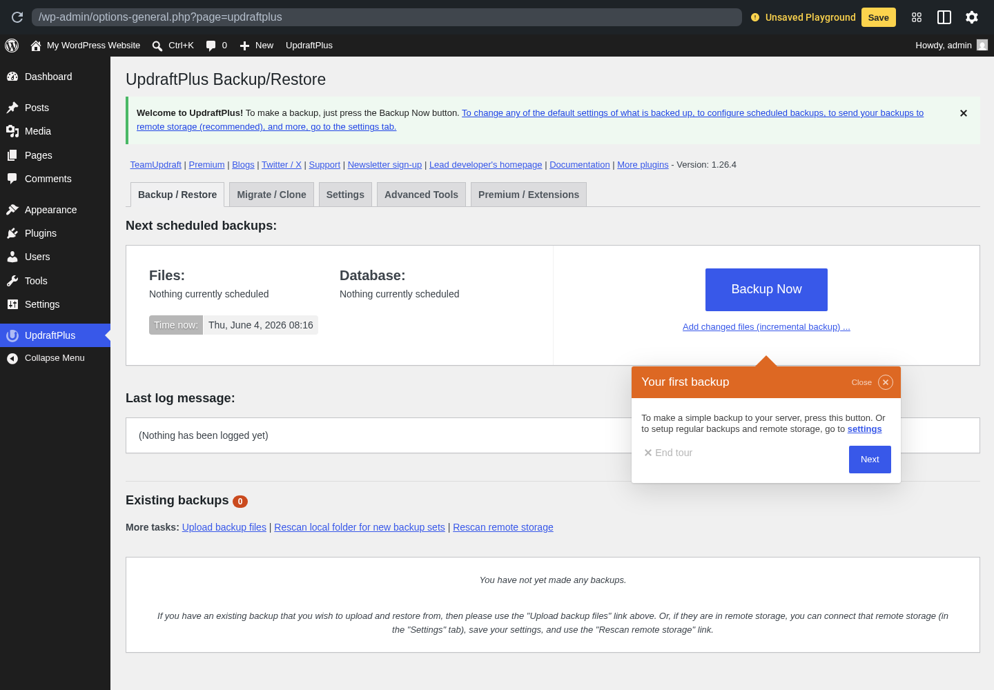Click the Media library icon
Viewport: 994px width, 690px height.
pyautogui.click(x=12, y=131)
